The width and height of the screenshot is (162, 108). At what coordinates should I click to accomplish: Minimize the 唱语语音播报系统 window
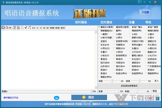point(145,2)
